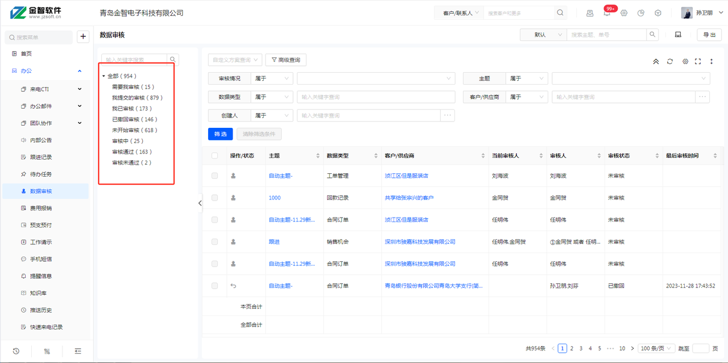
Task: Open system settings gear in top header
Action: pyautogui.click(x=624, y=13)
